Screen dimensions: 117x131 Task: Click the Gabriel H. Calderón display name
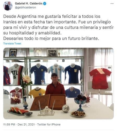tap(28, 3)
